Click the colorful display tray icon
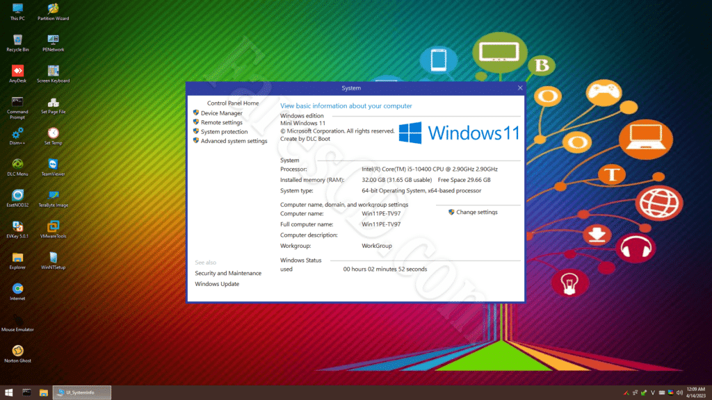The image size is (712, 400). (x=671, y=393)
